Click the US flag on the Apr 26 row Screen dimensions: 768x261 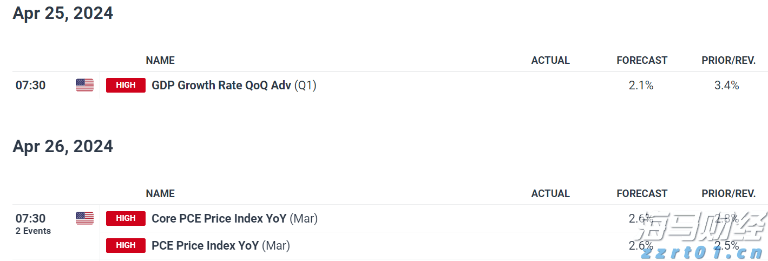pos(84,218)
